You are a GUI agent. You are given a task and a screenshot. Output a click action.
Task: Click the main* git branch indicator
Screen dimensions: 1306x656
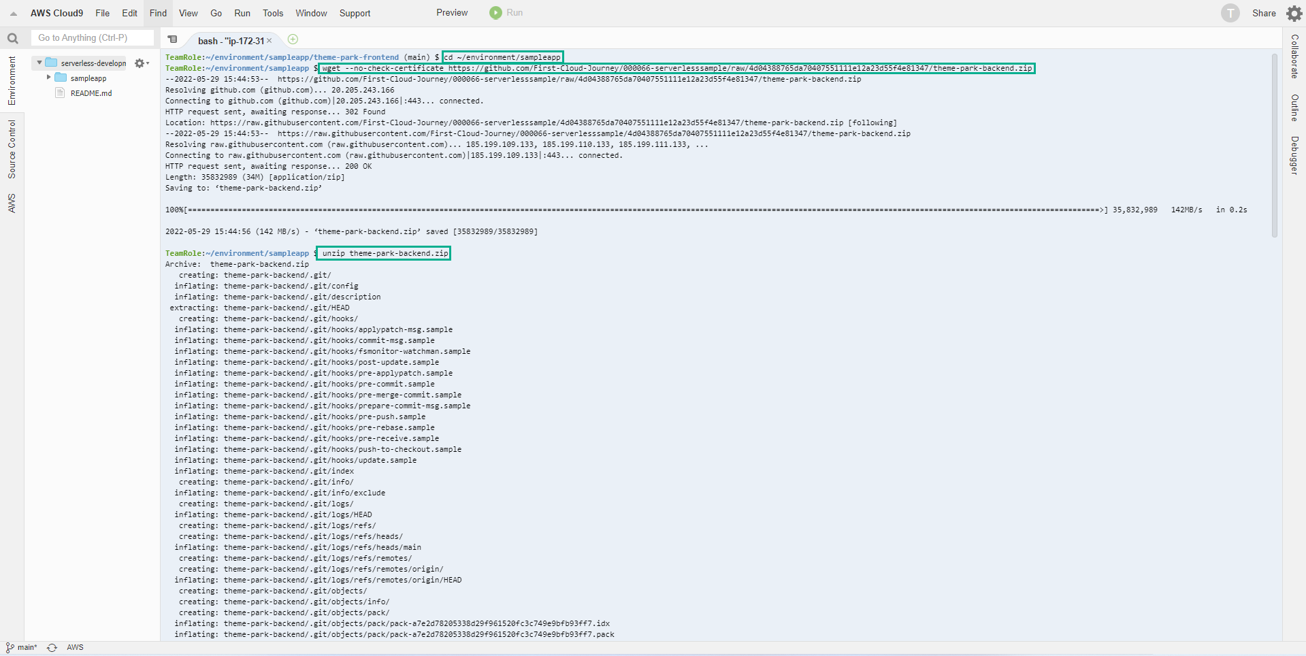click(21, 648)
